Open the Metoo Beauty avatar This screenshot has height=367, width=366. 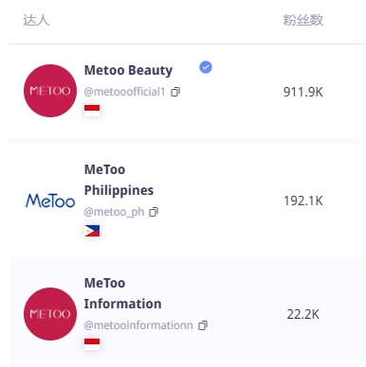click(x=50, y=91)
